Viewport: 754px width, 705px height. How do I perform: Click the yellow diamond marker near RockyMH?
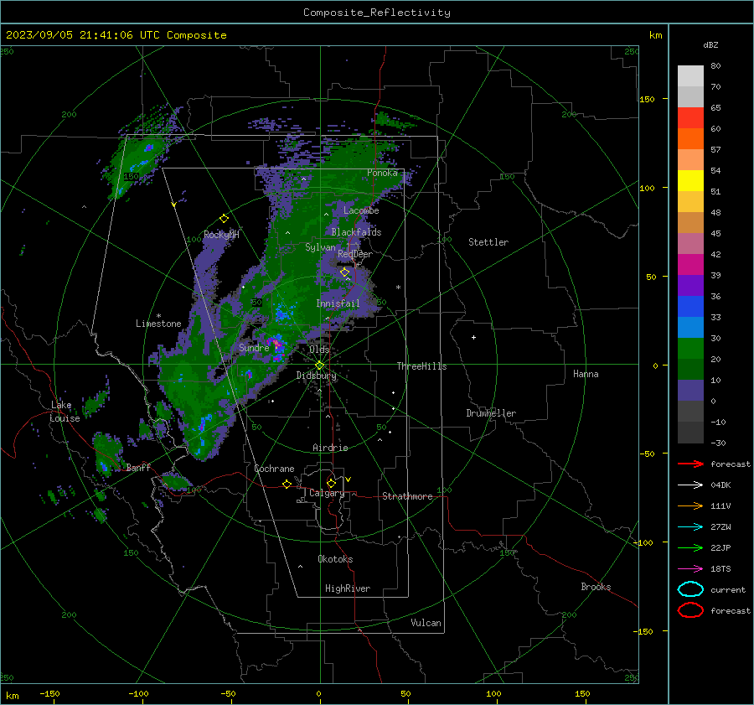click(224, 219)
